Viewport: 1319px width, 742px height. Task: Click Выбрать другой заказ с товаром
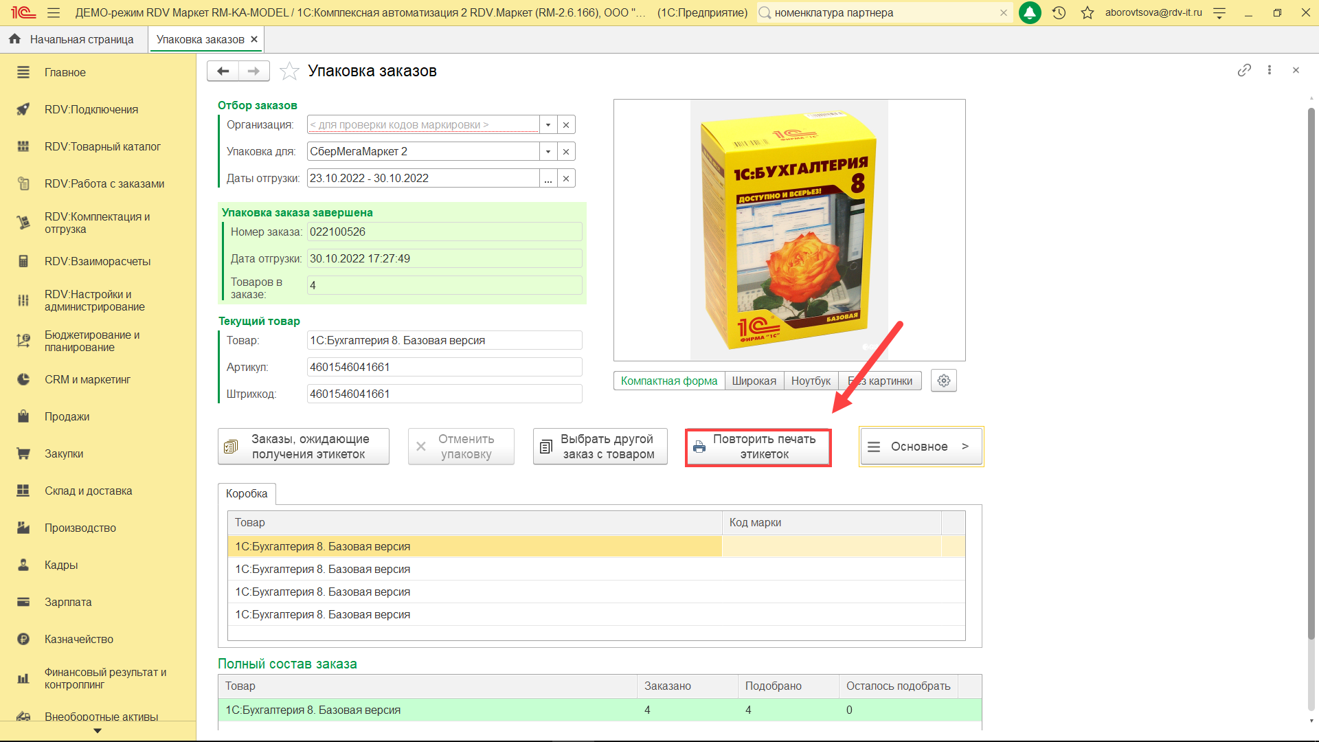(600, 447)
